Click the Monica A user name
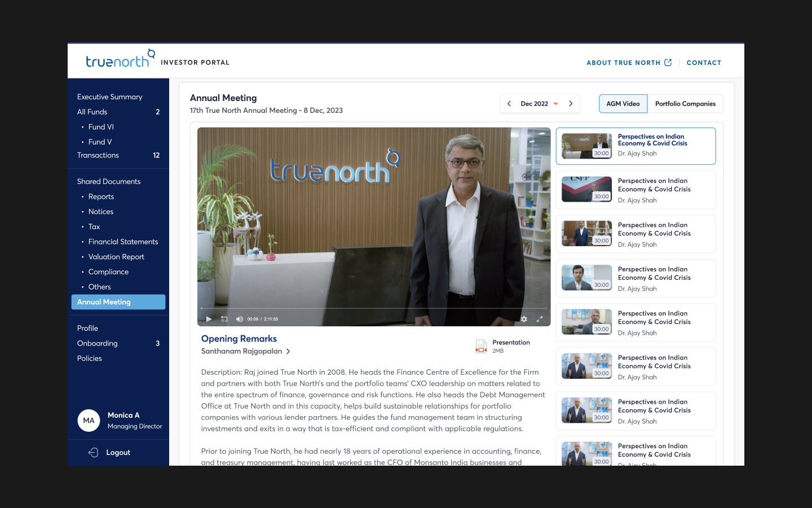812x508 pixels. coord(123,415)
